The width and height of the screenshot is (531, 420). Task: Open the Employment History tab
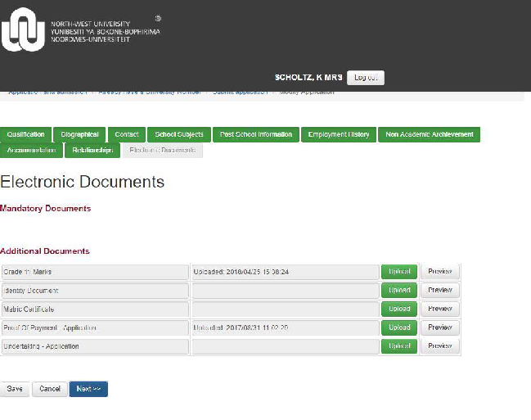339,134
